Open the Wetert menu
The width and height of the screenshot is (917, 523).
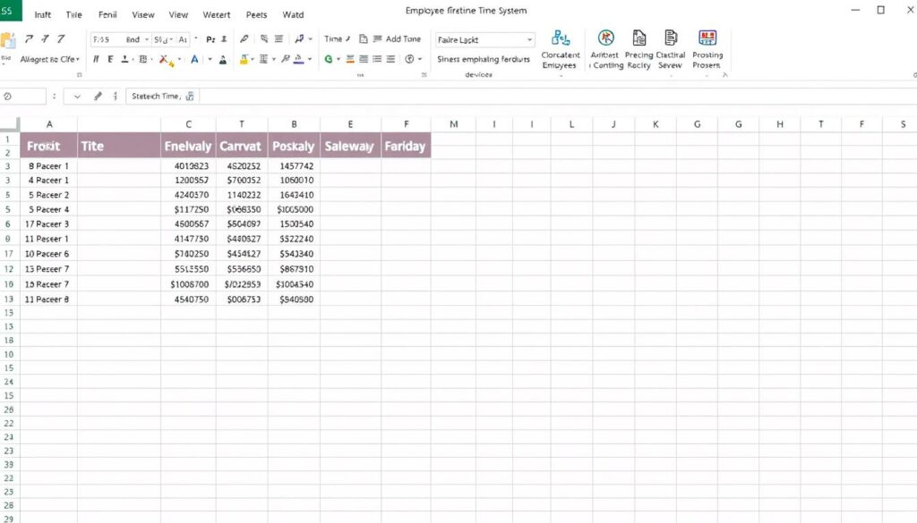tap(217, 14)
